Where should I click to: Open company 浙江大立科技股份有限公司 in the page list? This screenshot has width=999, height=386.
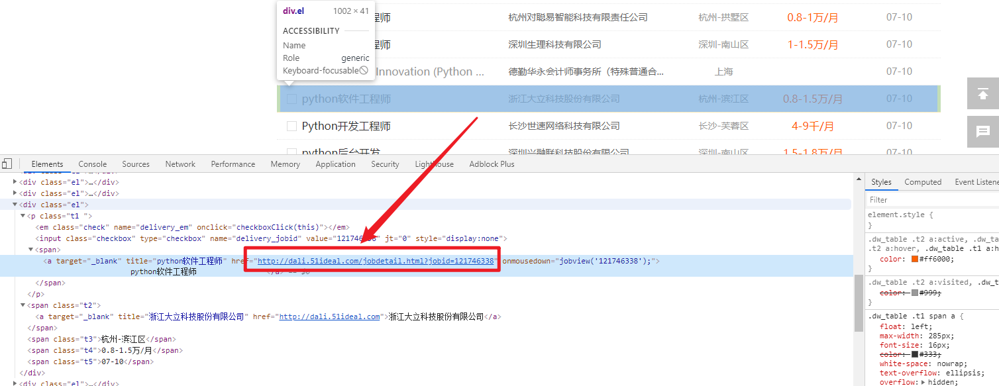[564, 99]
